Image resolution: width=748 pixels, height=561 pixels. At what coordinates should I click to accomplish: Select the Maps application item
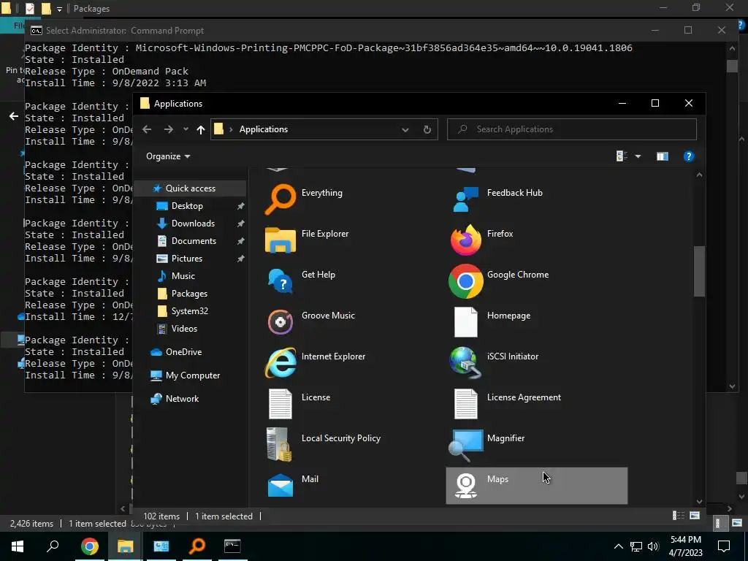coord(537,486)
